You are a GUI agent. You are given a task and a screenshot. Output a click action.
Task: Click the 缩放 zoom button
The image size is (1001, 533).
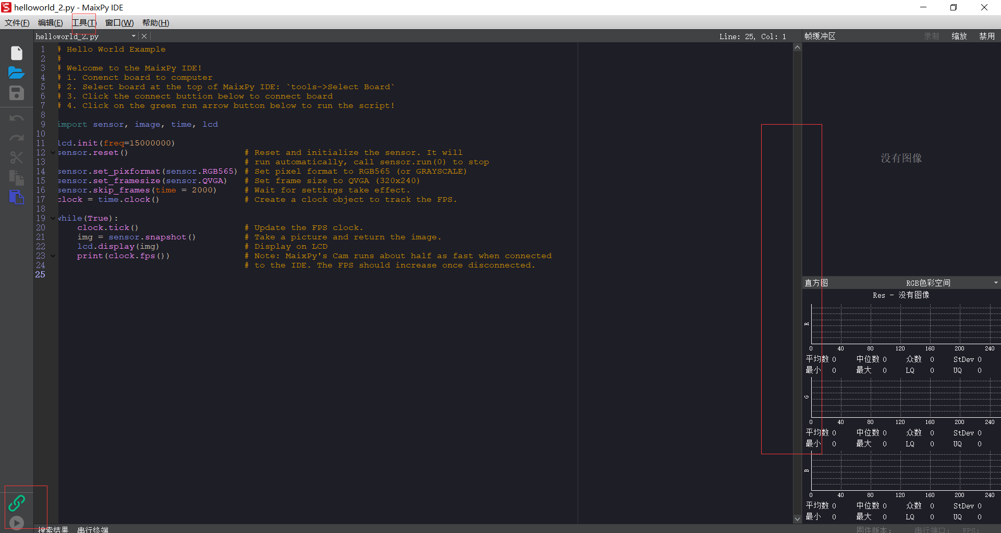click(959, 37)
